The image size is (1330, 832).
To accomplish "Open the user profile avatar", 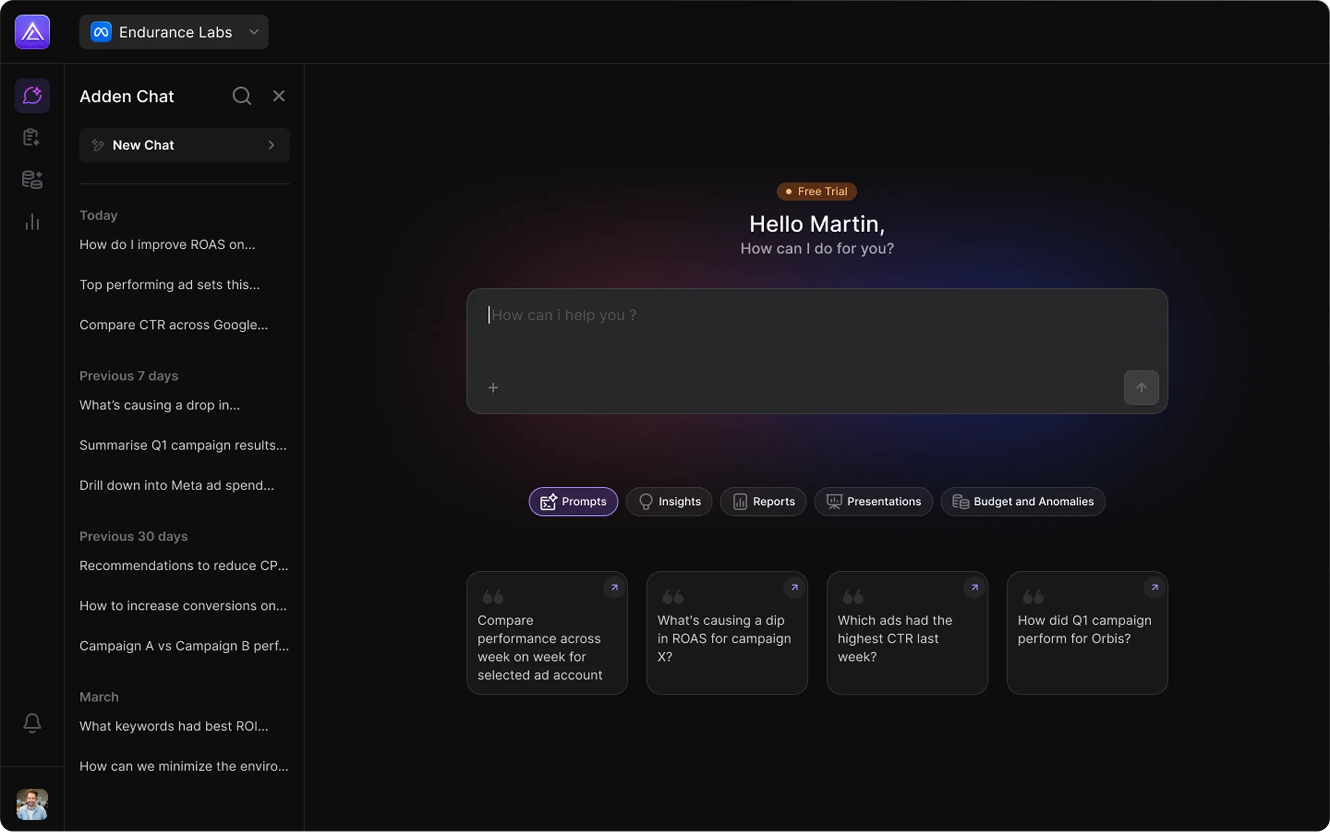I will pos(32,804).
